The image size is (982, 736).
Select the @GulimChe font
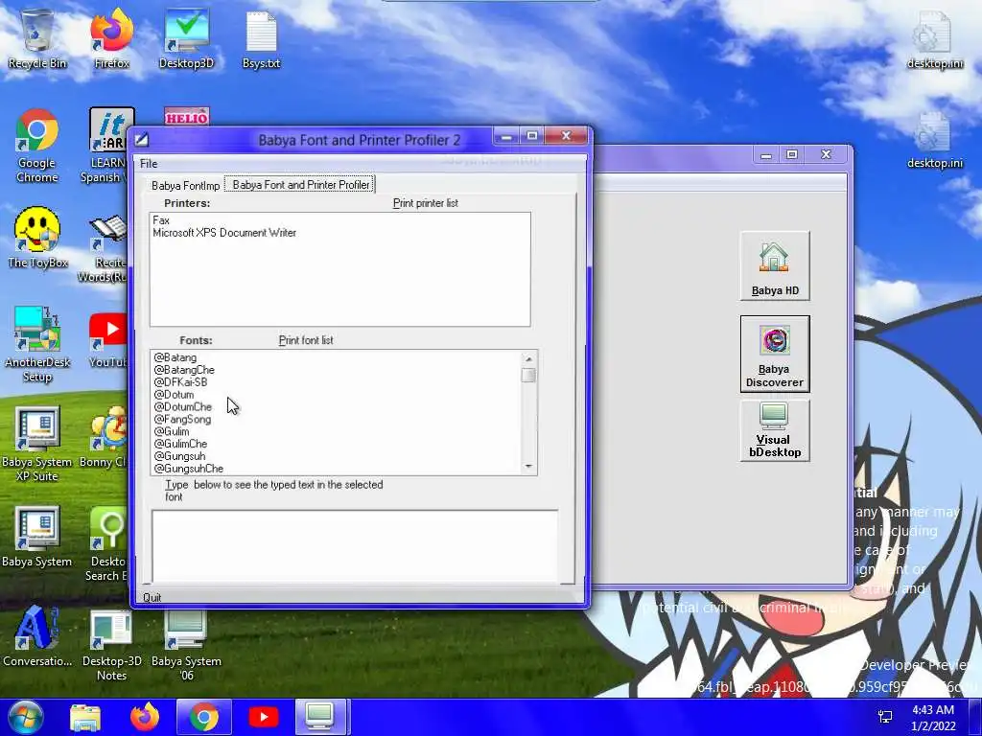(336, 444)
